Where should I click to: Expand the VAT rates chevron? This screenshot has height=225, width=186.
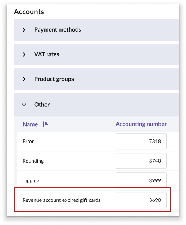click(24, 54)
